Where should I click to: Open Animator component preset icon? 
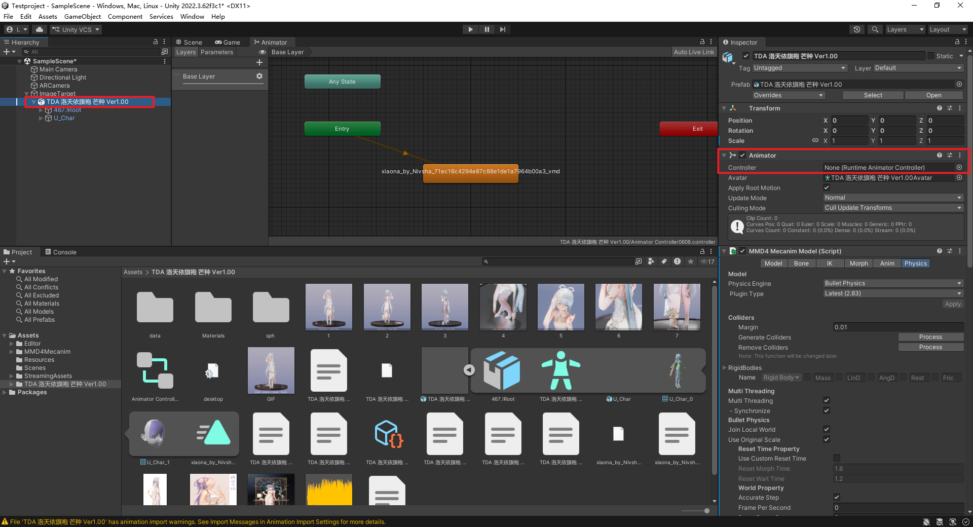pyautogui.click(x=950, y=155)
